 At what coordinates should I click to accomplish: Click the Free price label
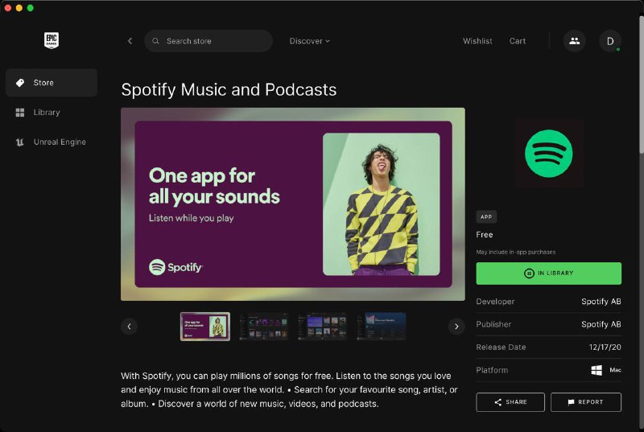[x=485, y=235]
